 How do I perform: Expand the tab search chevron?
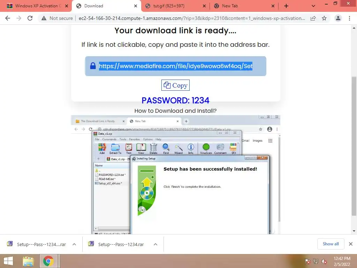click(x=313, y=6)
